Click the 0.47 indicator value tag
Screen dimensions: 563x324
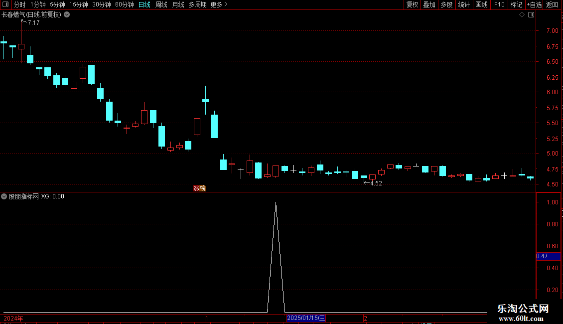point(548,256)
